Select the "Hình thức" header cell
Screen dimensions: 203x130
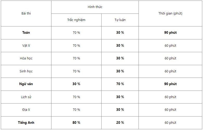tap(95, 7)
